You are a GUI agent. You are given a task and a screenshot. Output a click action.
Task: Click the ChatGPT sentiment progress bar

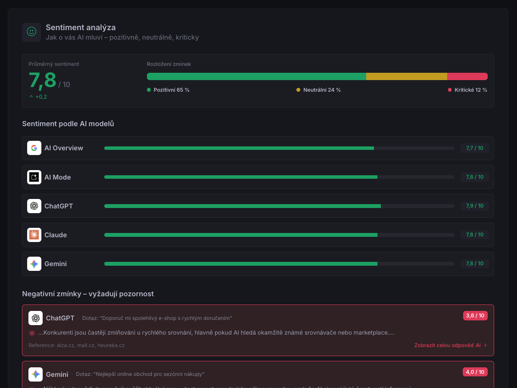(279, 206)
